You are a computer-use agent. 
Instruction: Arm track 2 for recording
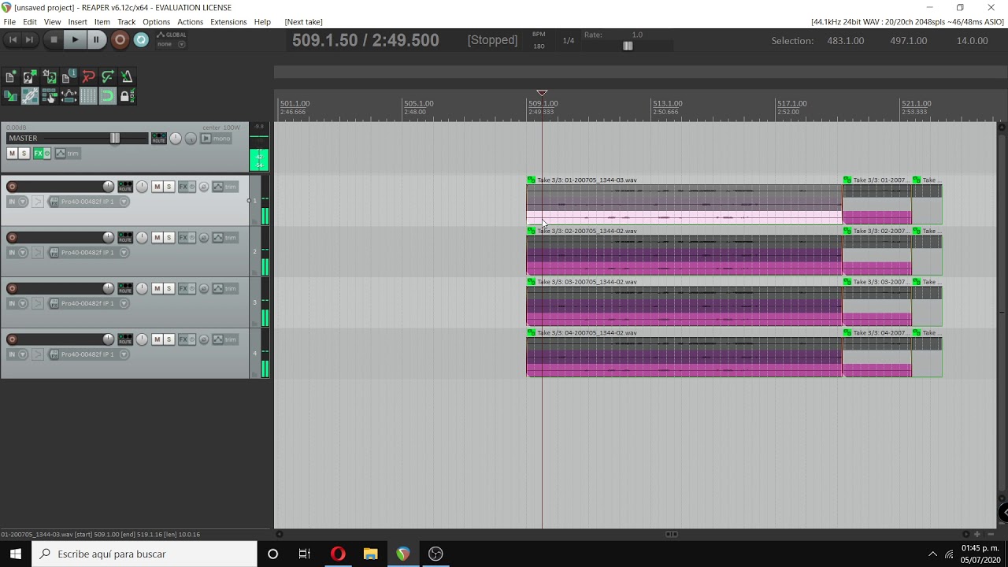click(x=12, y=238)
